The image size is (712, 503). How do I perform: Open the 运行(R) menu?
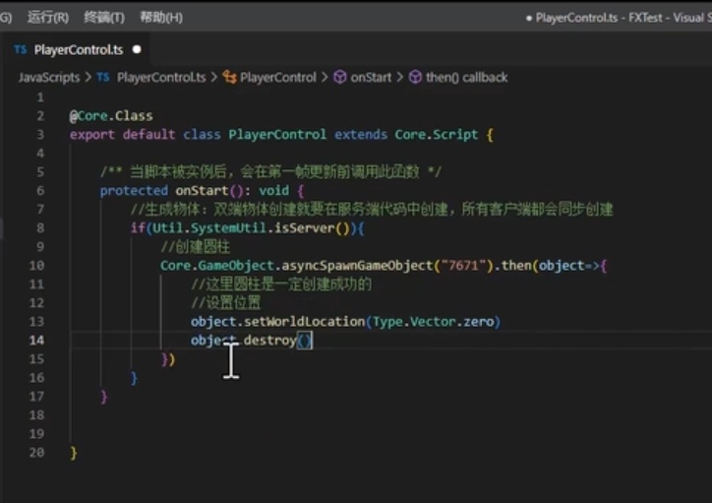pos(47,18)
